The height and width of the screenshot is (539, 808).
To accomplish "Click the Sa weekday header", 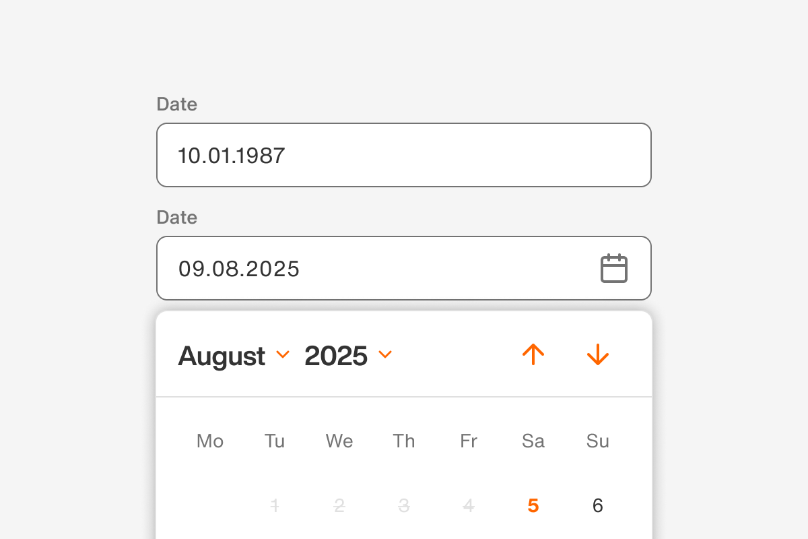I will pos(533,441).
